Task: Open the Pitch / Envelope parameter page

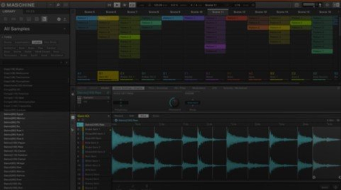Action: click(x=158, y=88)
